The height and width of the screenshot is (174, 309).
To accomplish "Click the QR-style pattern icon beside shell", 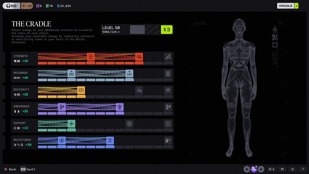I will [x=275, y=37].
